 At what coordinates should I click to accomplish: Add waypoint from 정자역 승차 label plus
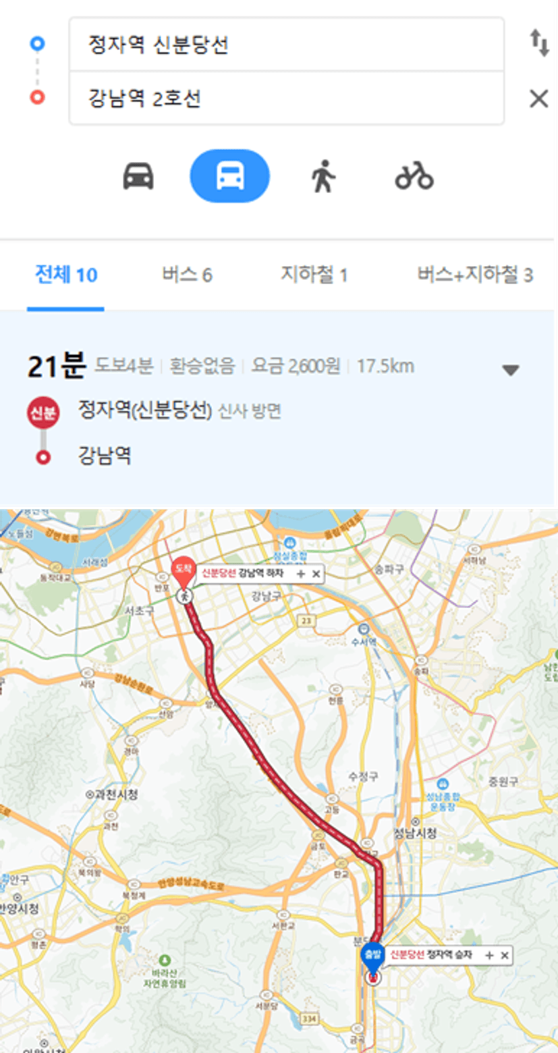tap(489, 955)
